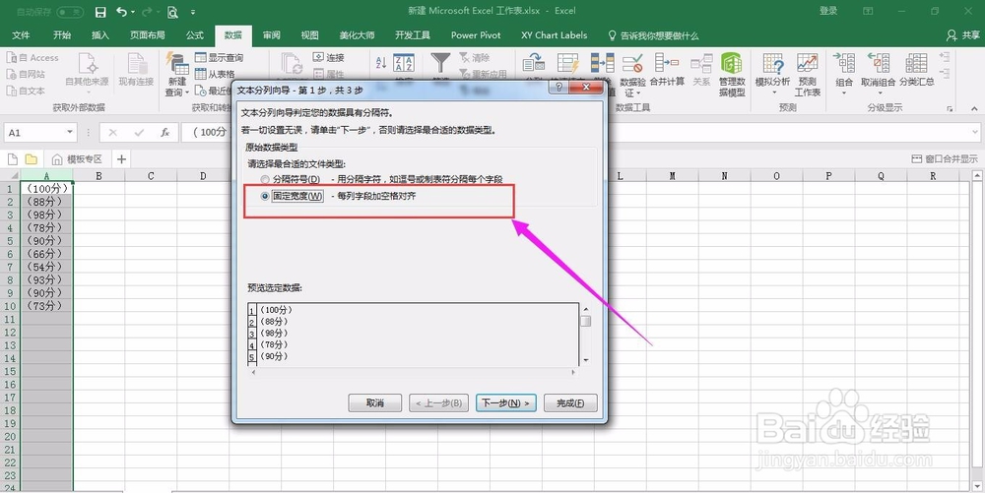This screenshot has height=493, width=985.
Task: Open the 文件 file menu
Action: [21, 35]
